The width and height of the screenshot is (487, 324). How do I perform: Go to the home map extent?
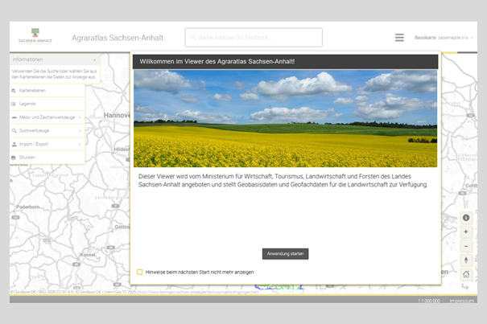466,274
